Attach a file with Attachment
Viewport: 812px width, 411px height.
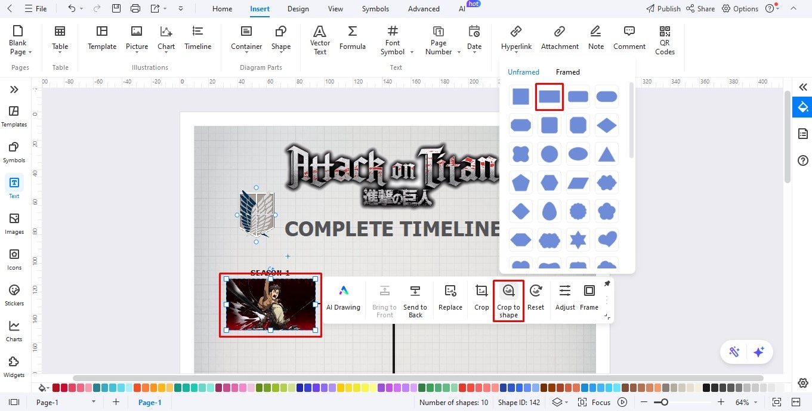pyautogui.click(x=560, y=38)
